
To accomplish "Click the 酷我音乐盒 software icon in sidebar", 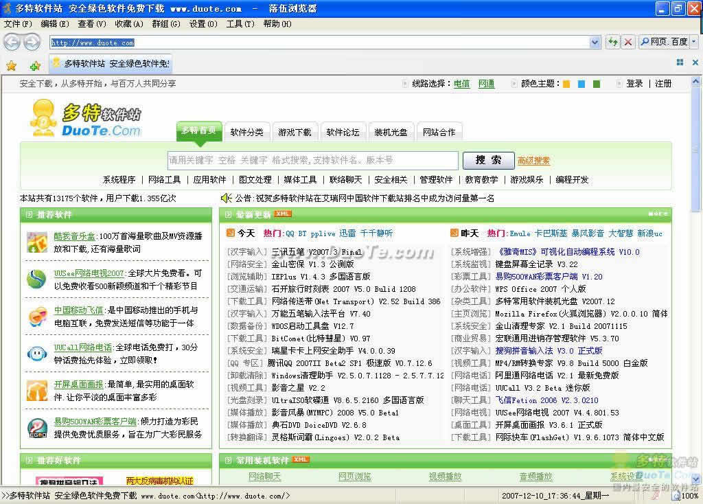I will [x=36, y=242].
